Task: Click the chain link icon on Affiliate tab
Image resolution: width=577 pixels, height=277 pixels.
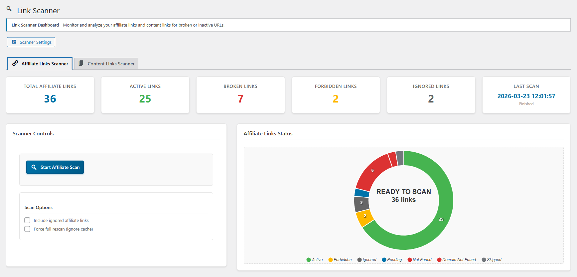Action: pyautogui.click(x=15, y=63)
